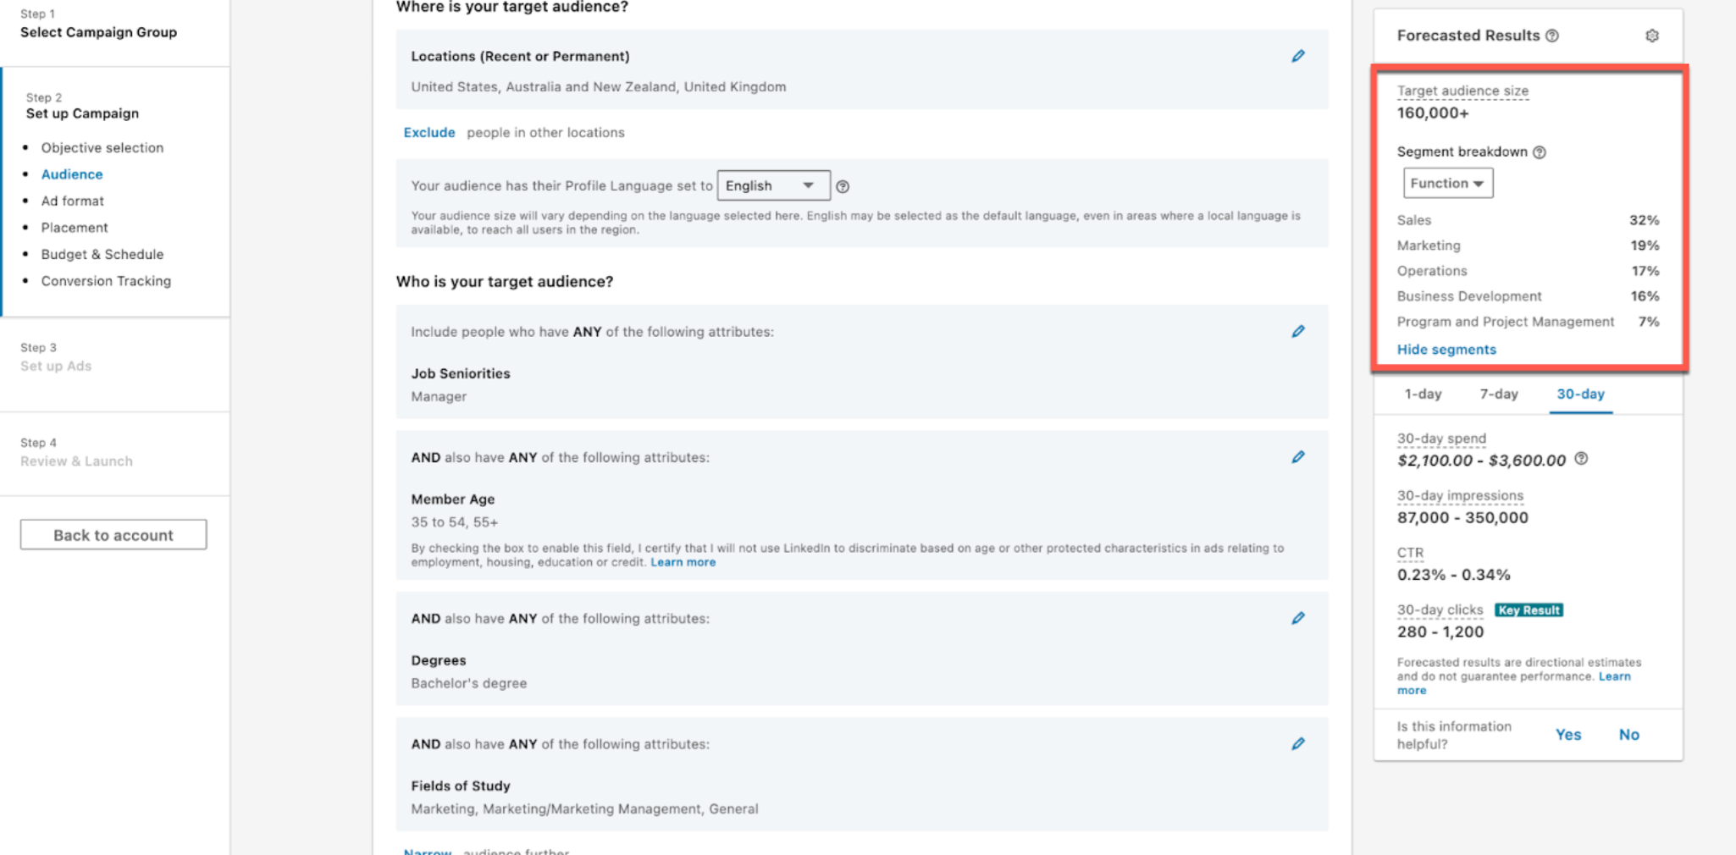Open the profile language English dropdown

point(772,185)
